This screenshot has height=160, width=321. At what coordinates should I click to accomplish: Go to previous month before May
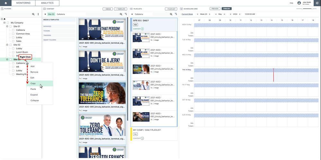[216, 14]
